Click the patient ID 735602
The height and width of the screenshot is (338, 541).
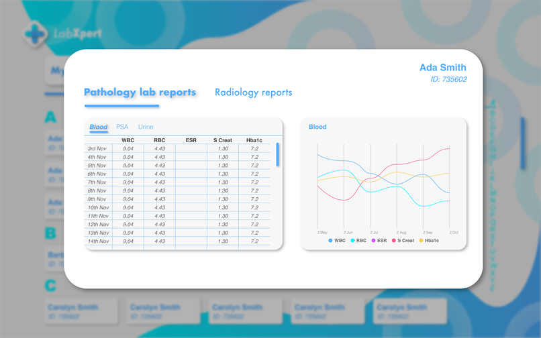[x=448, y=79]
